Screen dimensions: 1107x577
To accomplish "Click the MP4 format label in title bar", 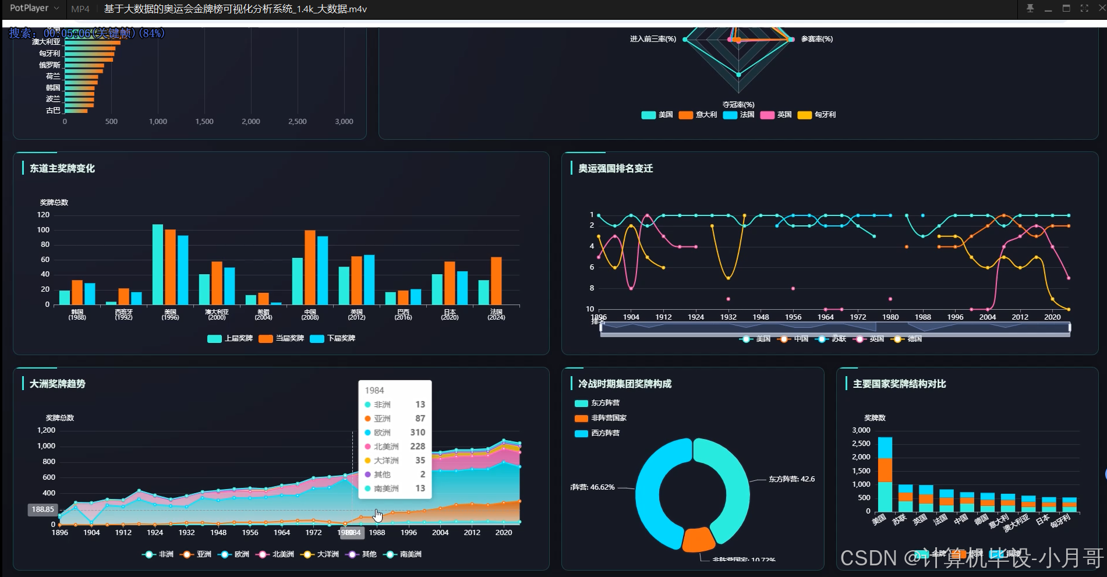I will coord(80,9).
